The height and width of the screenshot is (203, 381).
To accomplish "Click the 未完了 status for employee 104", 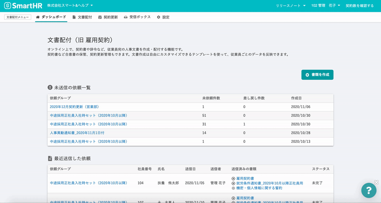I will pyautogui.click(x=317, y=183).
